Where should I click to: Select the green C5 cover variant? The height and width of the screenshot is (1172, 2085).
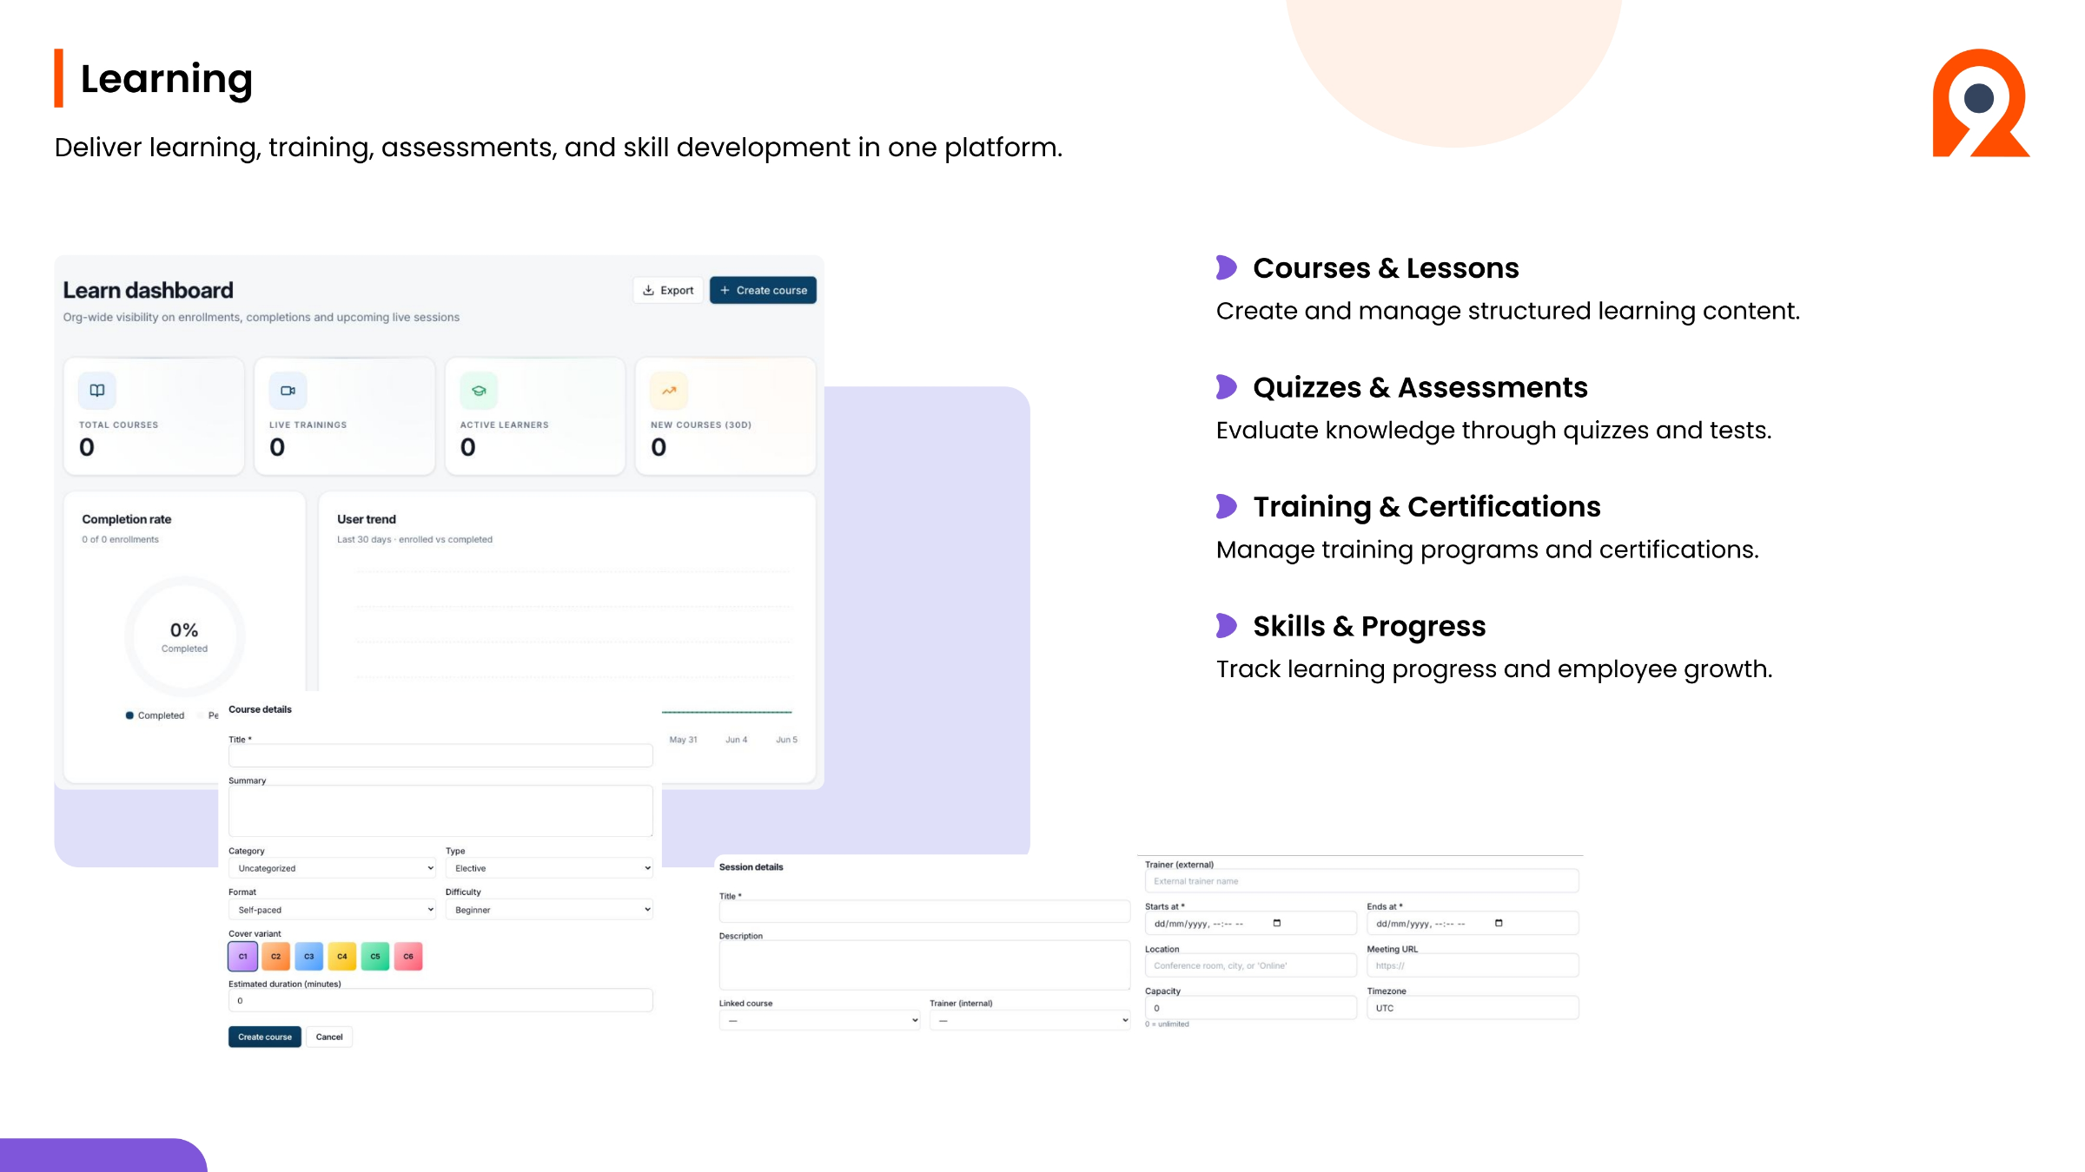(x=375, y=957)
